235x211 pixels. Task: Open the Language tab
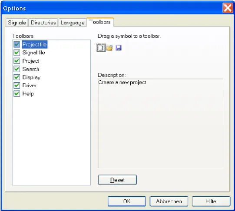click(x=73, y=23)
